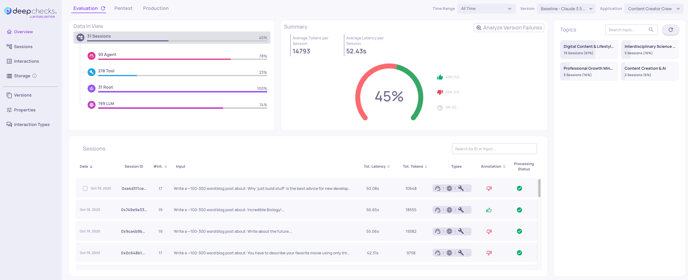
Task: Click the blue Tool wrench icon
Action: pos(91,72)
